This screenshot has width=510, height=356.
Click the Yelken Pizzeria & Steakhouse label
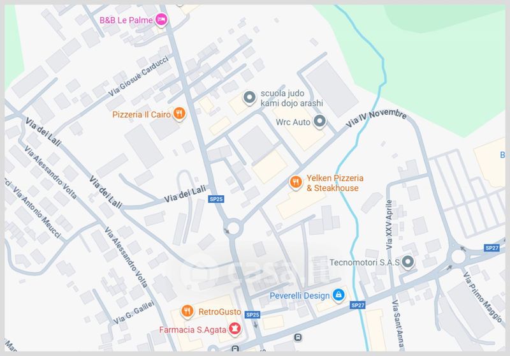click(335, 183)
